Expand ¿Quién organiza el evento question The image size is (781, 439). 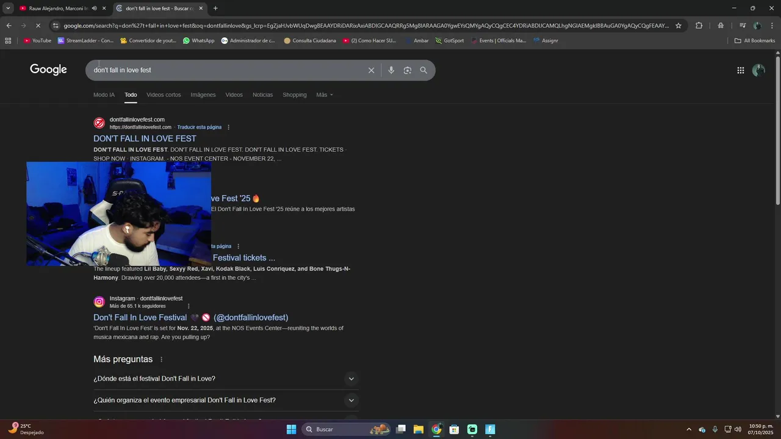[x=226, y=401]
